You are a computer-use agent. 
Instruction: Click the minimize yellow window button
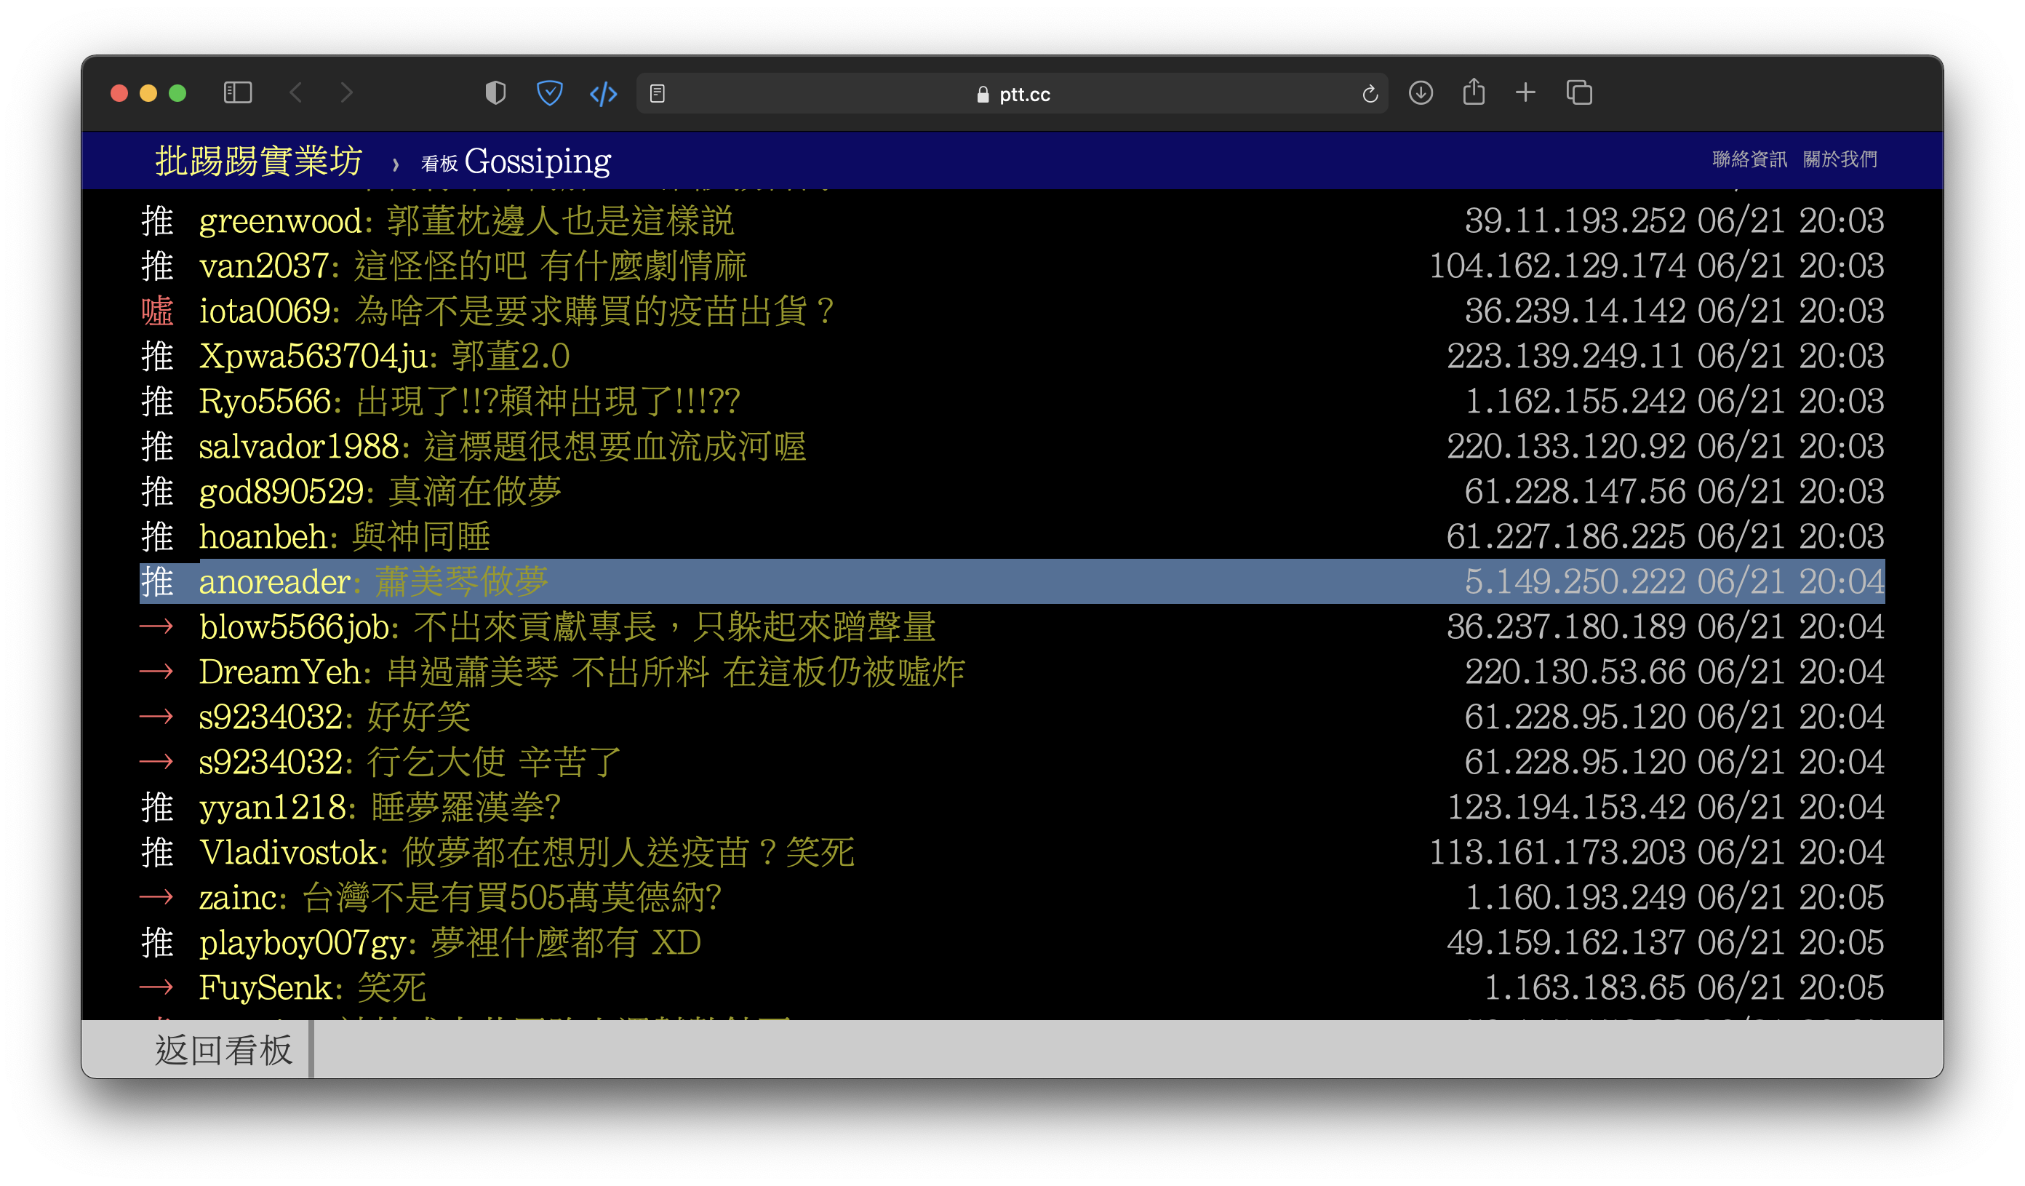[x=148, y=93]
